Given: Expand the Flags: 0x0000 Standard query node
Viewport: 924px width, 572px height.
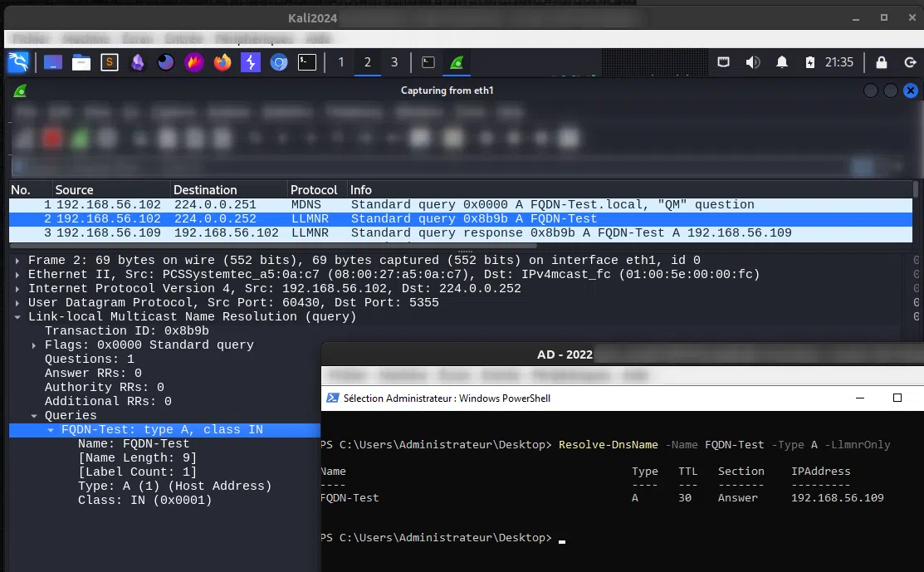Looking at the screenshot, I should pos(34,345).
